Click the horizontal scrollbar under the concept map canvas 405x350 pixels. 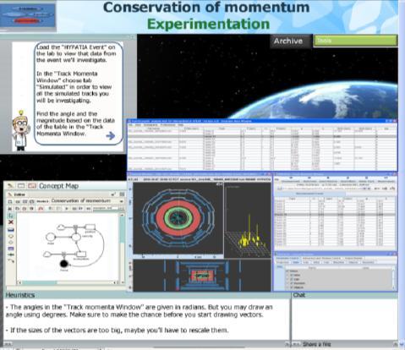pyautogui.click(x=68, y=282)
